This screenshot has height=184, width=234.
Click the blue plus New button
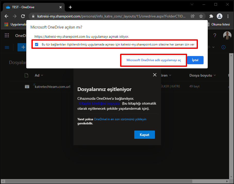pos(22,47)
